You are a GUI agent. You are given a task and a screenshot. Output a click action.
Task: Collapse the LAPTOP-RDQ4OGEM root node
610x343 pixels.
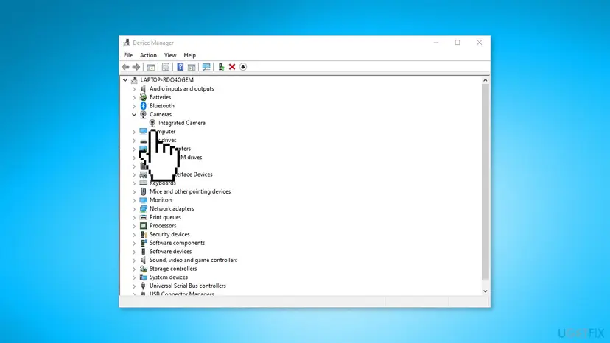(x=125, y=80)
